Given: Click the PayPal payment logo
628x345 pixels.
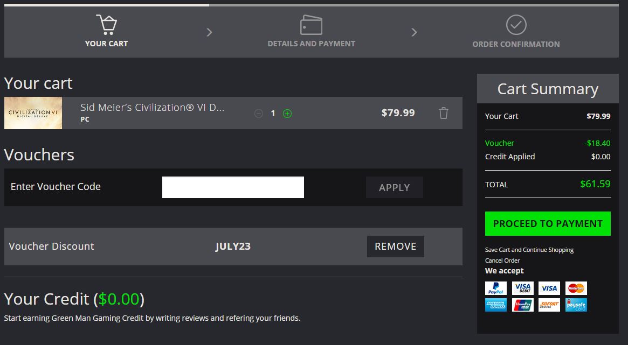Looking at the screenshot, I should click(496, 288).
